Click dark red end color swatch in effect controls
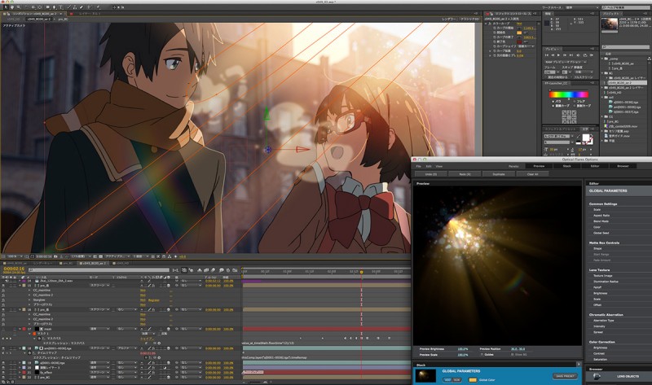Viewport: 652px width, 385px height. [519, 42]
